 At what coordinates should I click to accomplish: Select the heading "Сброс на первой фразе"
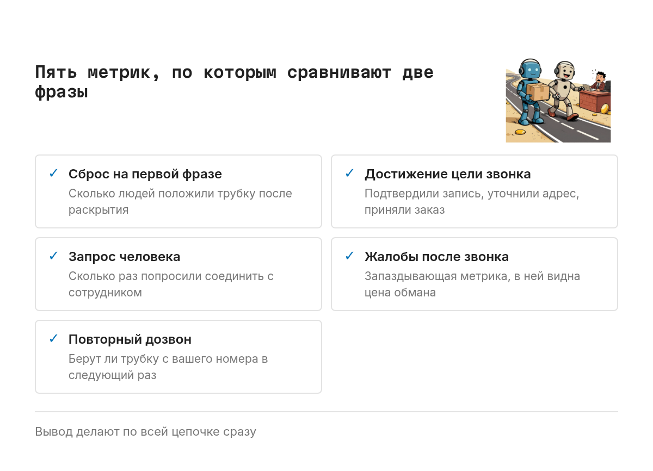click(x=145, y=174)
